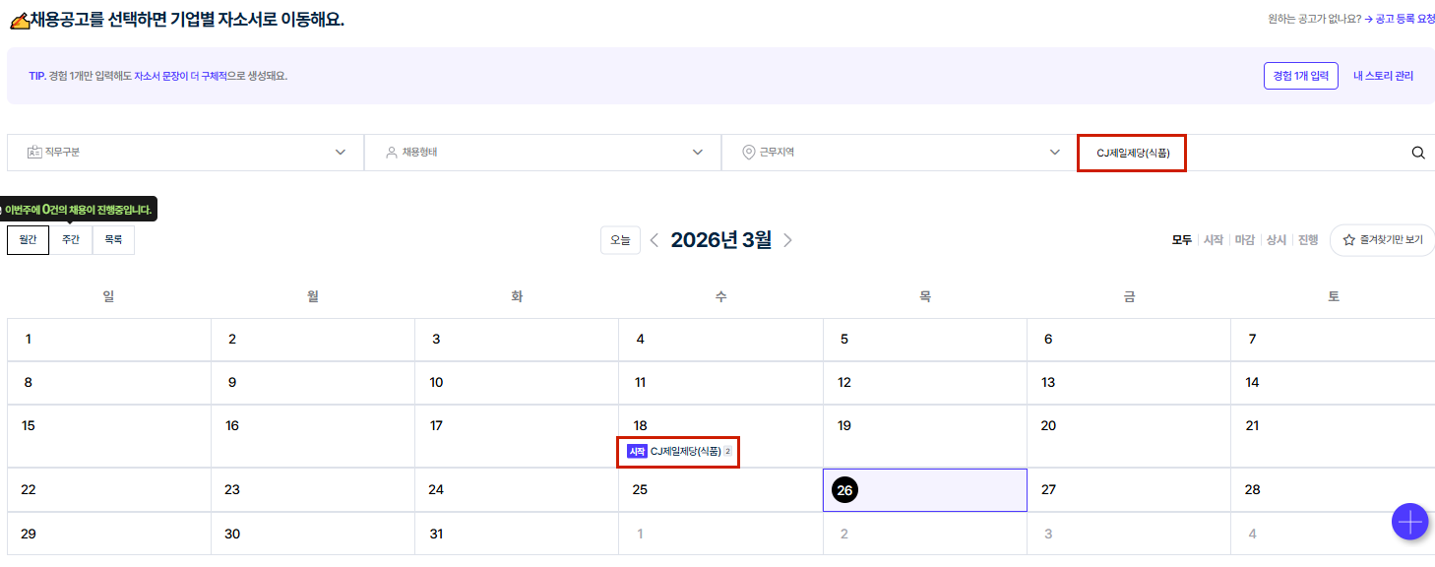Open 내 스토리 관리 link
Screen dimensions: 1435x567
pos(1383,76)
